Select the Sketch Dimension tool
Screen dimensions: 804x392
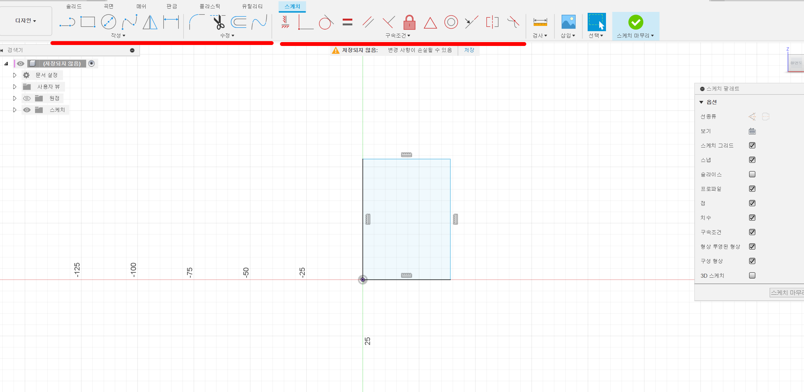[171, 22]
